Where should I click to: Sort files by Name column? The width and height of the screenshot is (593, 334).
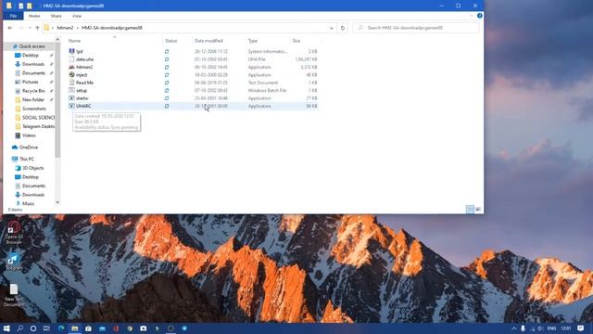(x=74, y=41)
